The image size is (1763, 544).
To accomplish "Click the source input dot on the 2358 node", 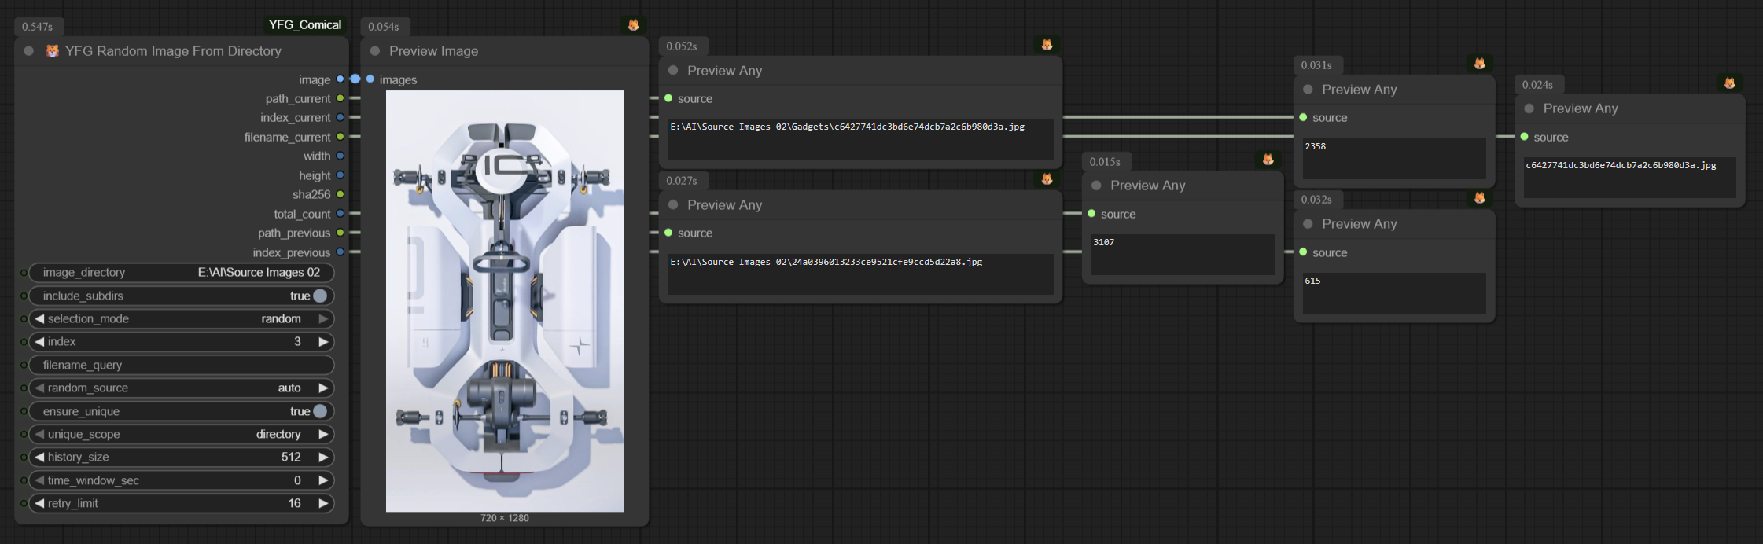I will point(1303,117).
